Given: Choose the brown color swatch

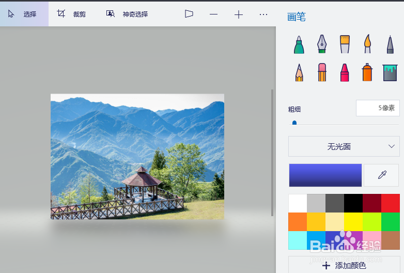Looking at the screenshot, I should click(x=391, y=240).
